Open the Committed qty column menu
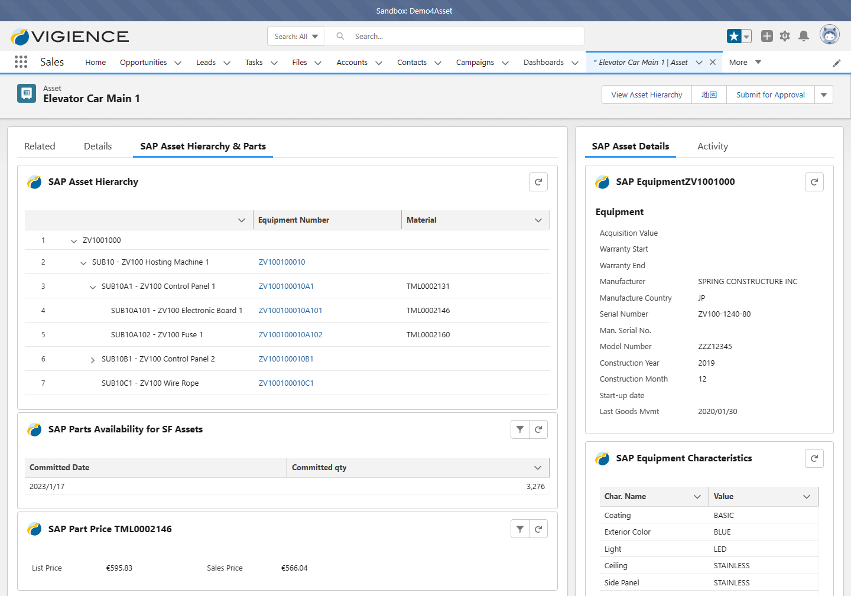This screenshot has width=851, height=596. (538, 468)
